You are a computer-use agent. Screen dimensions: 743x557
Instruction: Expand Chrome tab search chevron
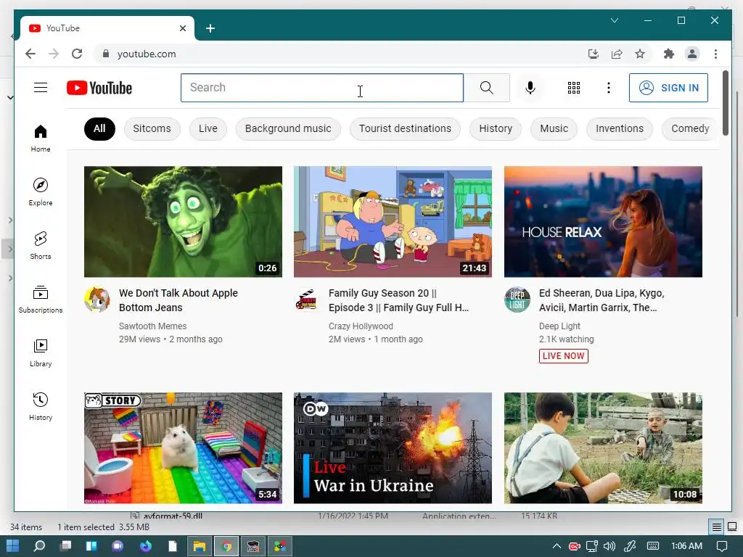click(x=615, y=20)
